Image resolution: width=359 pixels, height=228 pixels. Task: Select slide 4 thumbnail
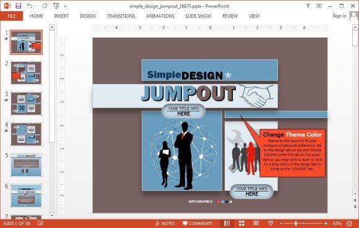(26, 134)
